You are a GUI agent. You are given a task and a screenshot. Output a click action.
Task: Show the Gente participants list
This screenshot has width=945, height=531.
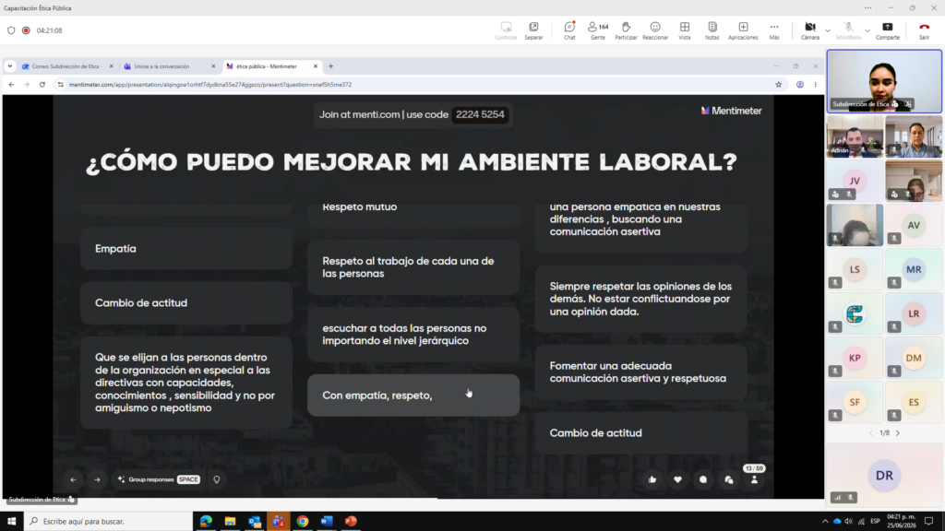[598, 30]
